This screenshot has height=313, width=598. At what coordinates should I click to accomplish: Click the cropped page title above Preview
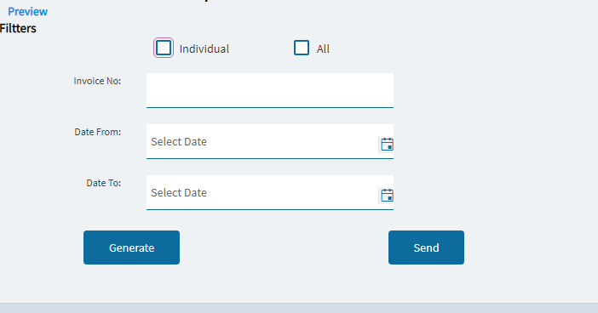pyautogui.click(x=206, y=1)
